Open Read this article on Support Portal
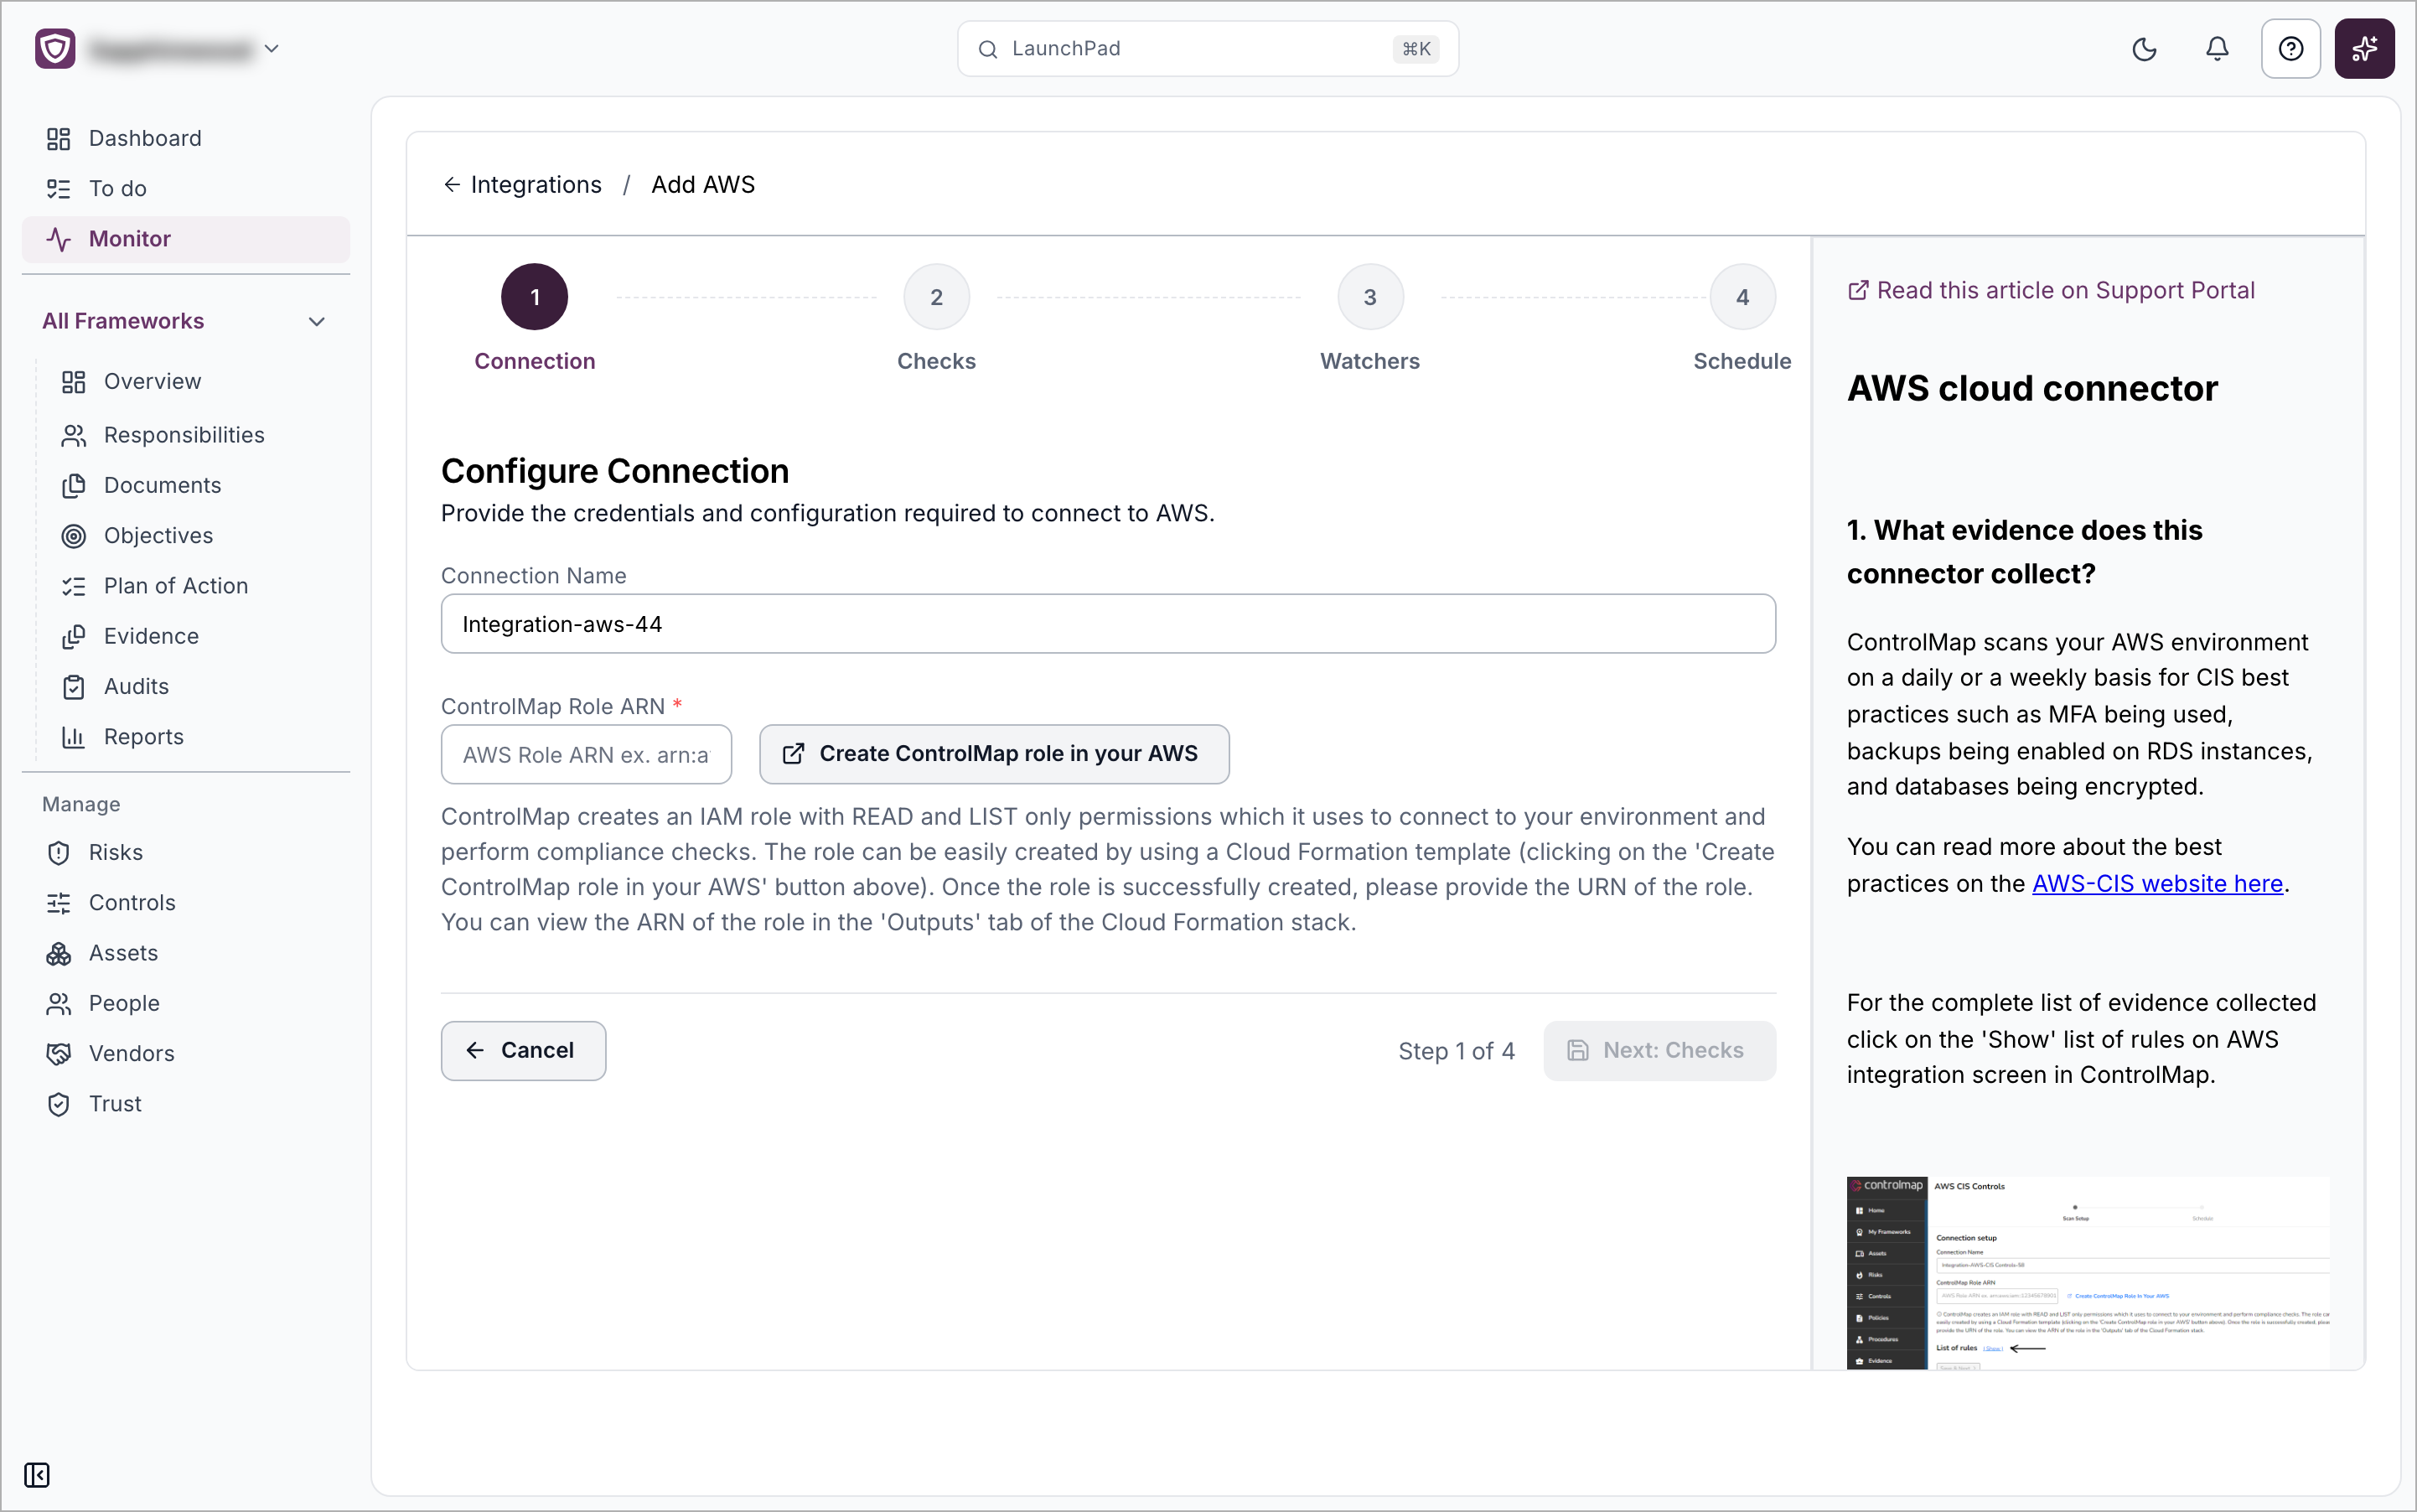The image size is (2417, 1512). [2051, 291]
